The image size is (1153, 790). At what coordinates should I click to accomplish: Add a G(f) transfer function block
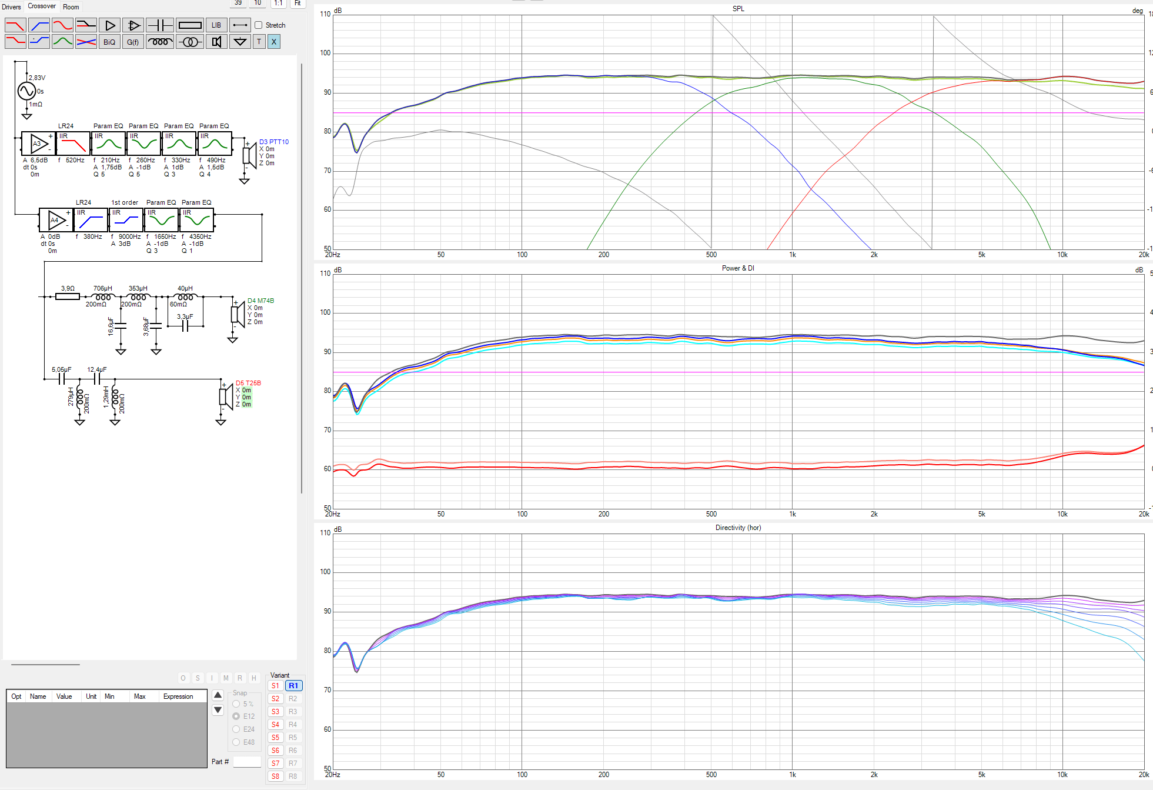pos(133,42)
